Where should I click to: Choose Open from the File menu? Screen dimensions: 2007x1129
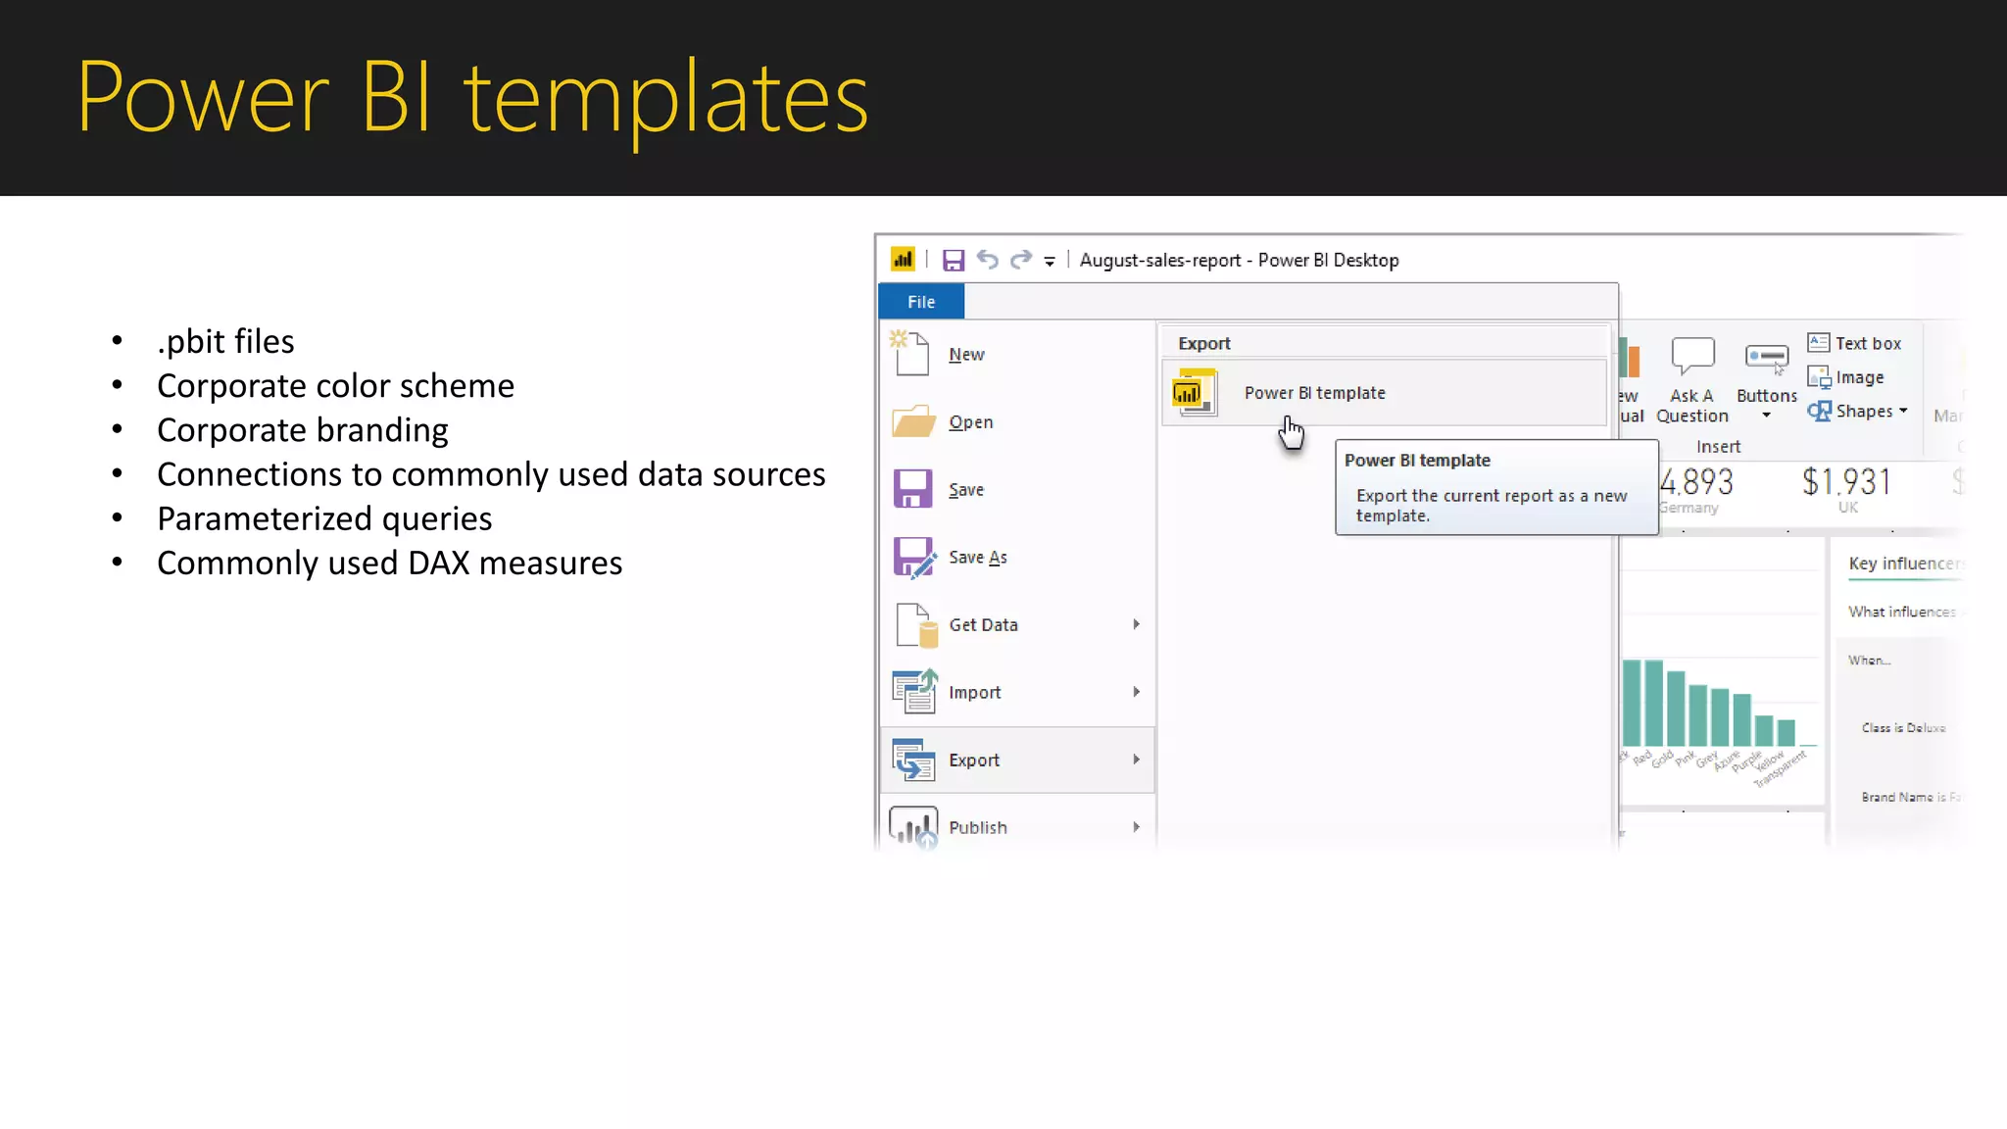1017,421
